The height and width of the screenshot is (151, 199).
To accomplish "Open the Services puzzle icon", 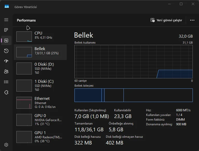I will coord(6,92).
